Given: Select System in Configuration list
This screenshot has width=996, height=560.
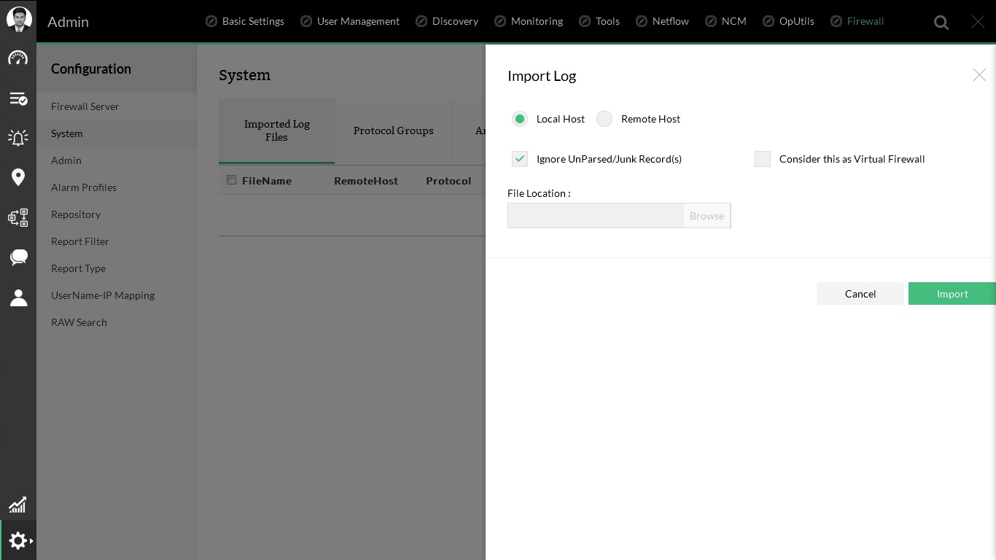Looking at the screenshot, I should [x=117, y=133].
